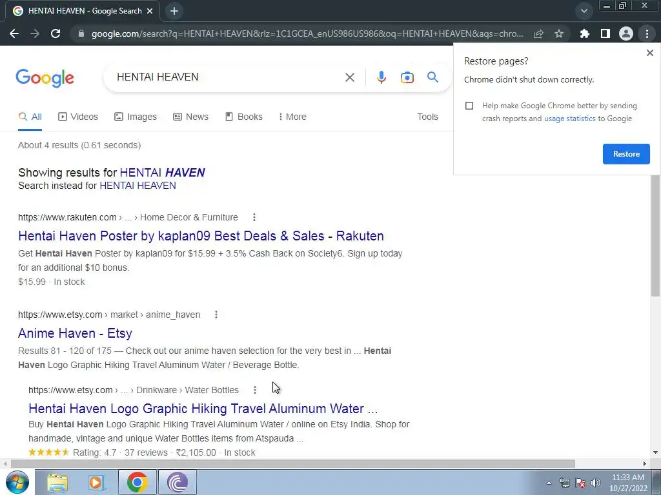661x495 pixels.
Task: Submit search with magnifier icon
Action: pyautogui.click(x=432, y=77)
